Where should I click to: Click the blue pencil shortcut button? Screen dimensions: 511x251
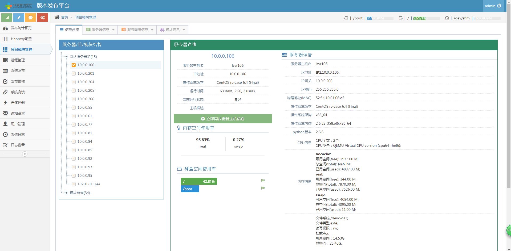[x=19, y=18]
